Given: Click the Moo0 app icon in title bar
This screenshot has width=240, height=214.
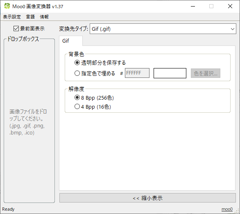Looking at the screenshot, I should (x=7, y=6).
